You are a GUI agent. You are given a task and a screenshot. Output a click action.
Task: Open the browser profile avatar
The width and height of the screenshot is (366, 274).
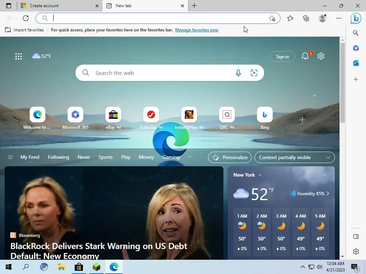pyautogui.click(x=322, y=18)
